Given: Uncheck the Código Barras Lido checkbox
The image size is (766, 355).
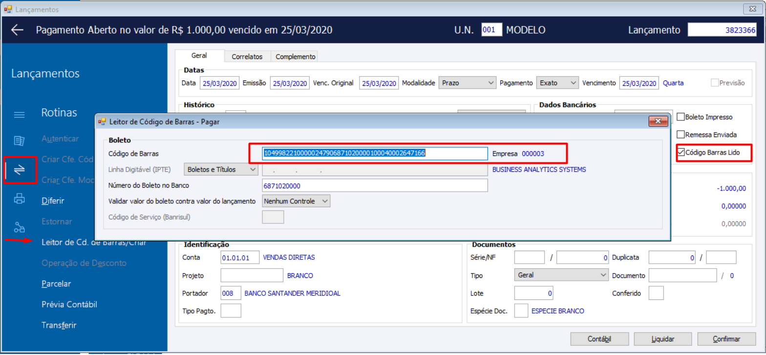Looking at the screenshot, I should [x=681, y=153].
